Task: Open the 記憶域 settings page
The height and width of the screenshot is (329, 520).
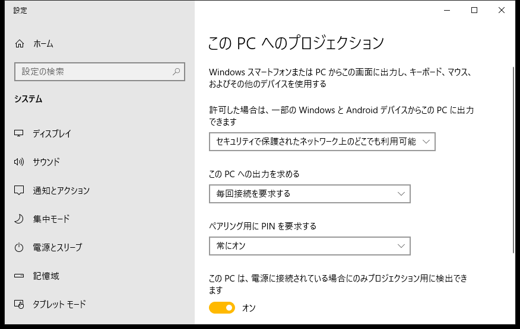Action: pos(46,276)
